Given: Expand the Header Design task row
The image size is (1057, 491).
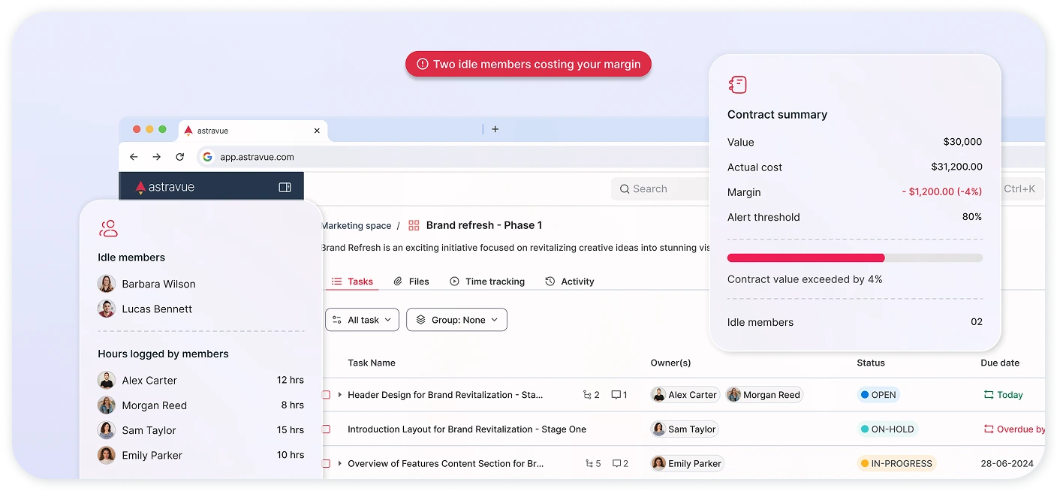Looking at the screenshot, I should point(339,395).
